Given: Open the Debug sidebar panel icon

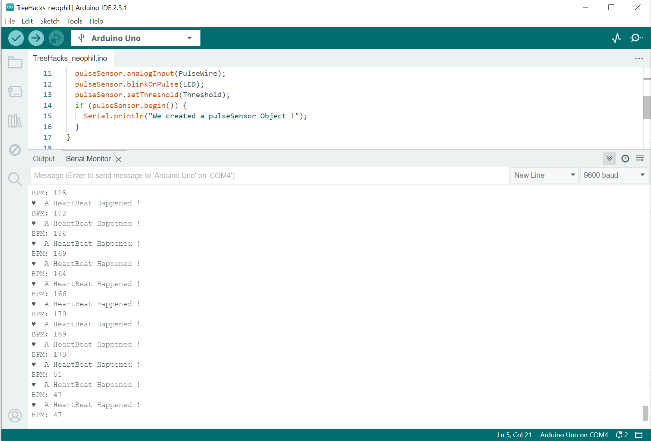Looking at the screenshot, I should pyautogui.click(x=15, y=150).
